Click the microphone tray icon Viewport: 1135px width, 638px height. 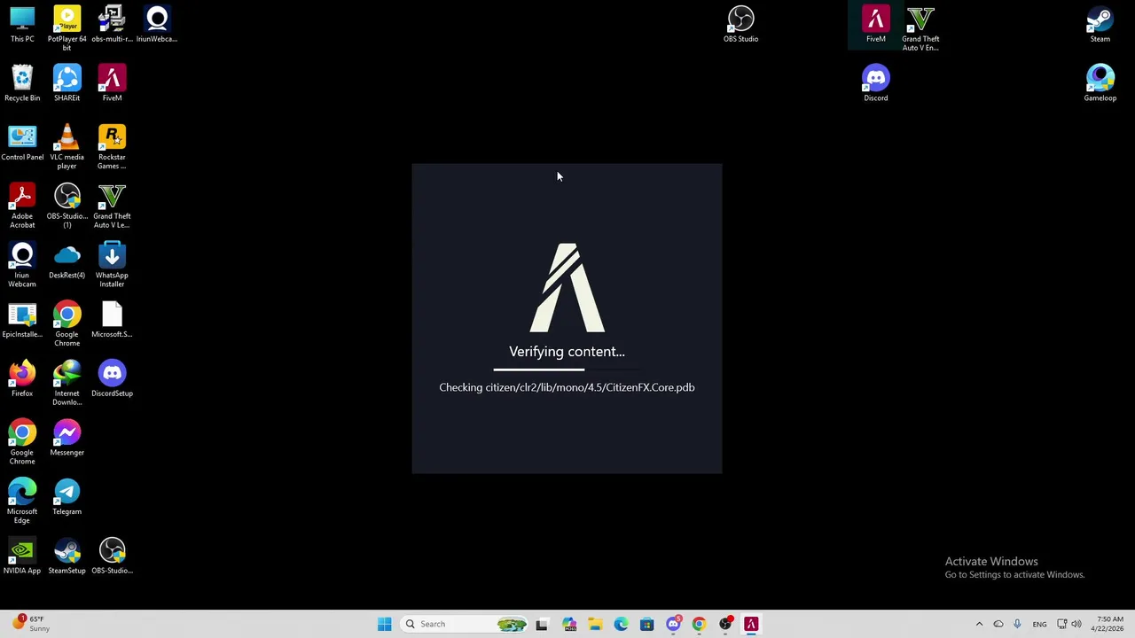1017,624
